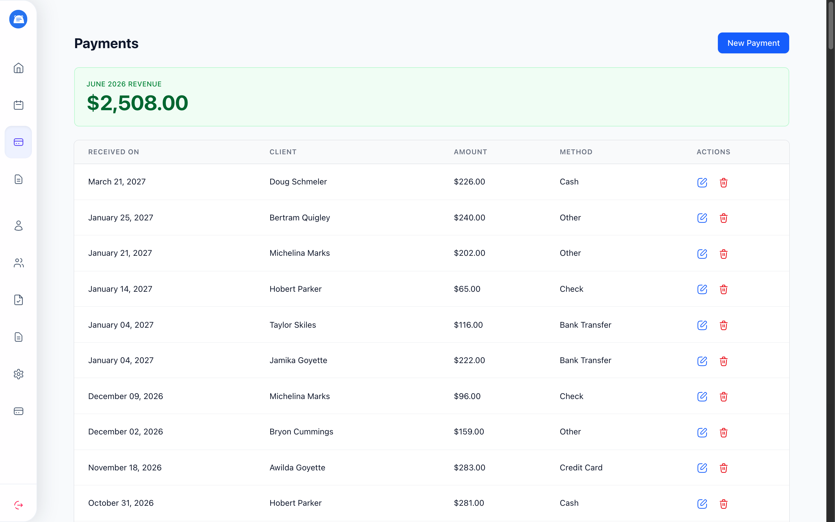
Task: Edit the Awilda Goyette payment
Action: [x=702, y=468]
